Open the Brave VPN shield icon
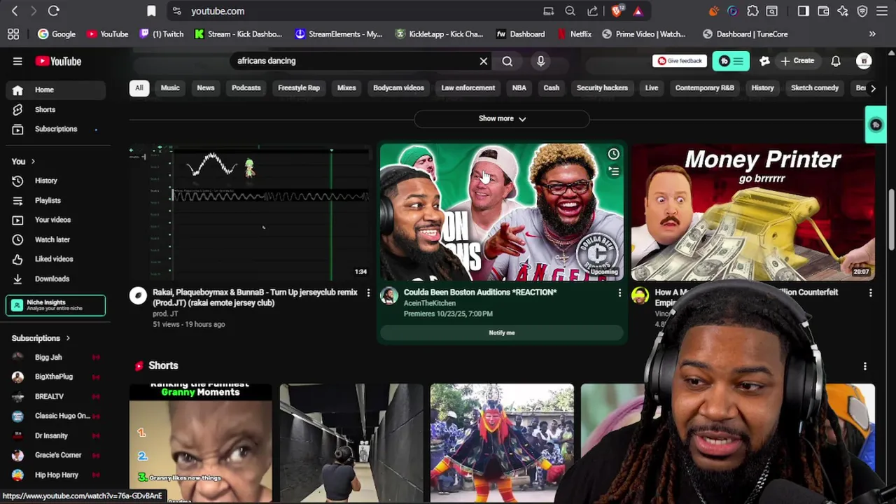This screenshot has height=504, width=896. [862, 11]
